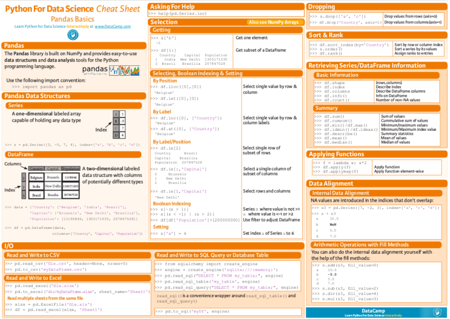Click the pandas logo with chart thumbnails
The image size is (450, 319).
pyautogui.click(x=111, y=70)
